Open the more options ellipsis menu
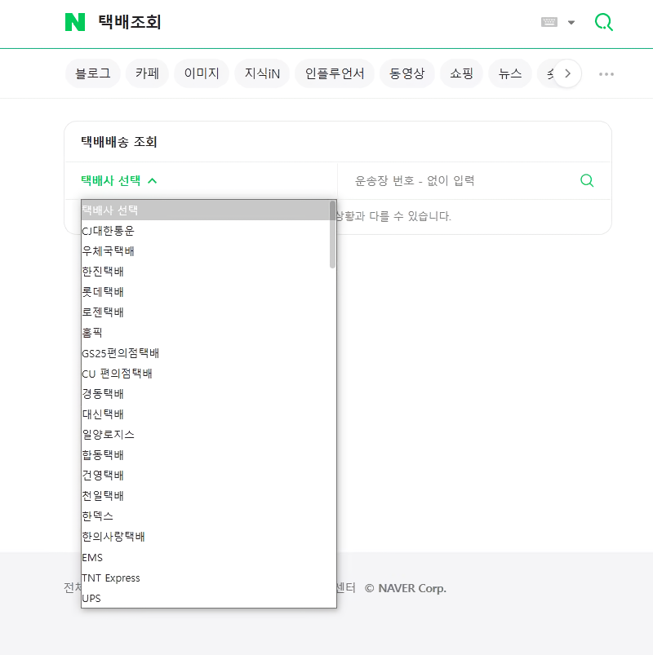The width and height of the screenshot is (653, 655). point(606,73)
